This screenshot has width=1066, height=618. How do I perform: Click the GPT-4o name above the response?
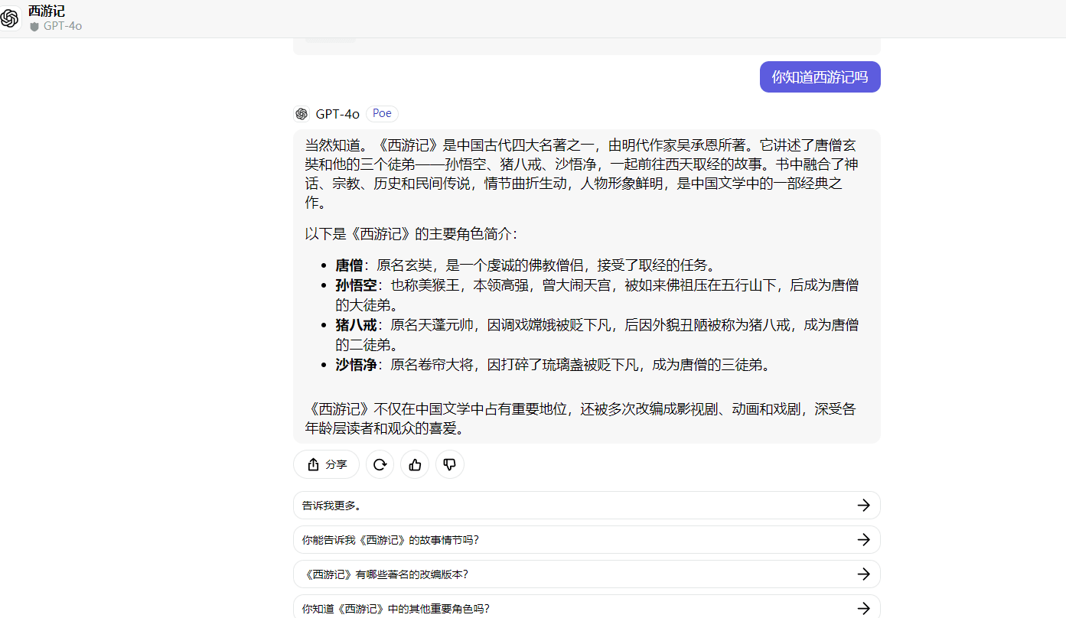tap(337, 114)
